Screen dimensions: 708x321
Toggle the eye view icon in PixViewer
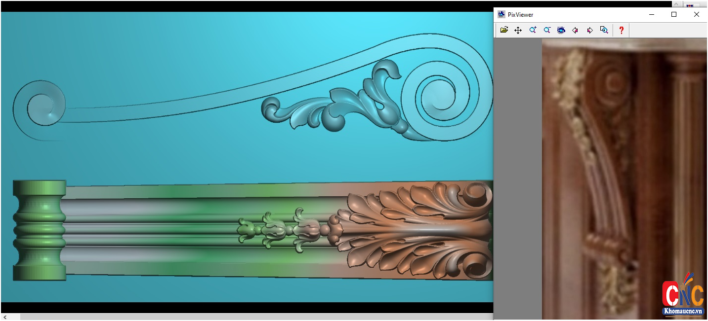(x=561, y=30)
